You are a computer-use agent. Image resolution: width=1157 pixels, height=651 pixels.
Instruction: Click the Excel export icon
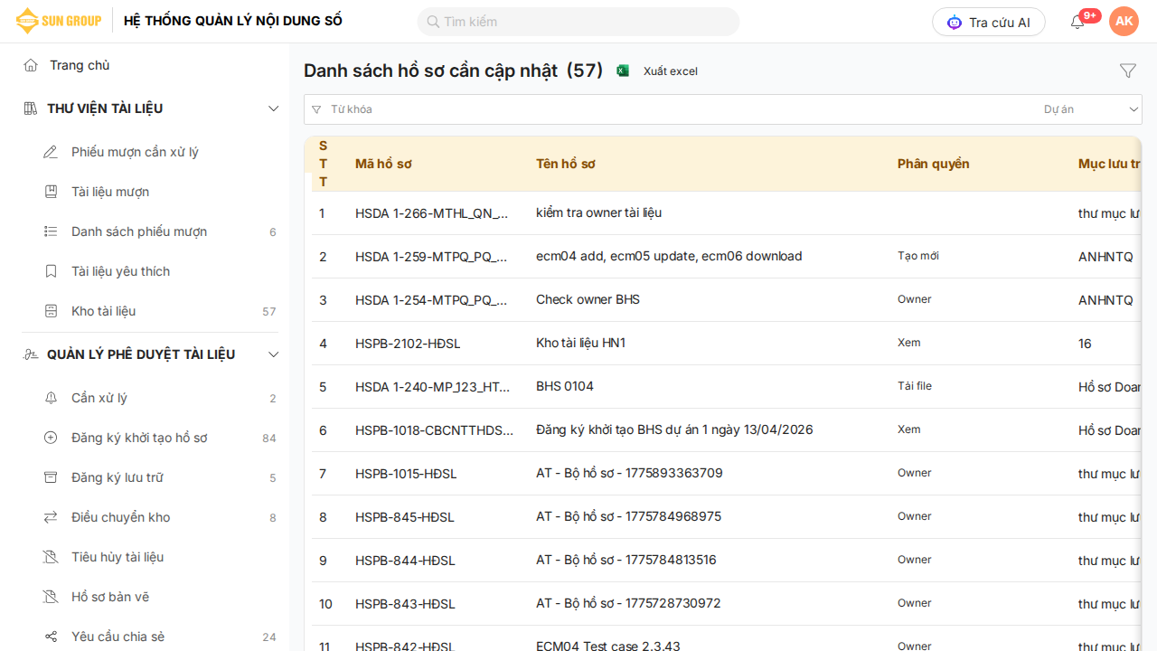click(623, 71)
